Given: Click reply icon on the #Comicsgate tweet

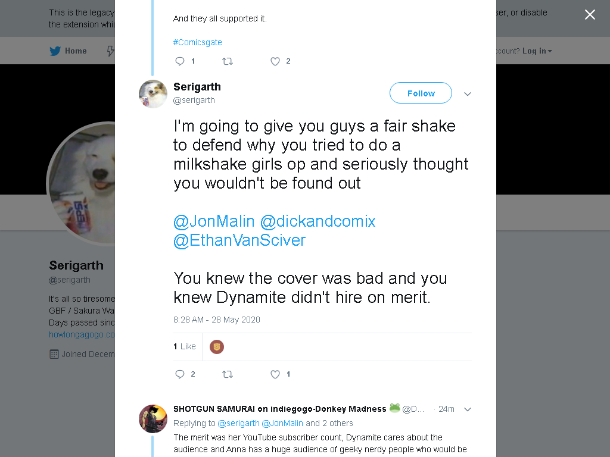Looking at the screenshot, I should pyautogui.click(x=180, y=61).
